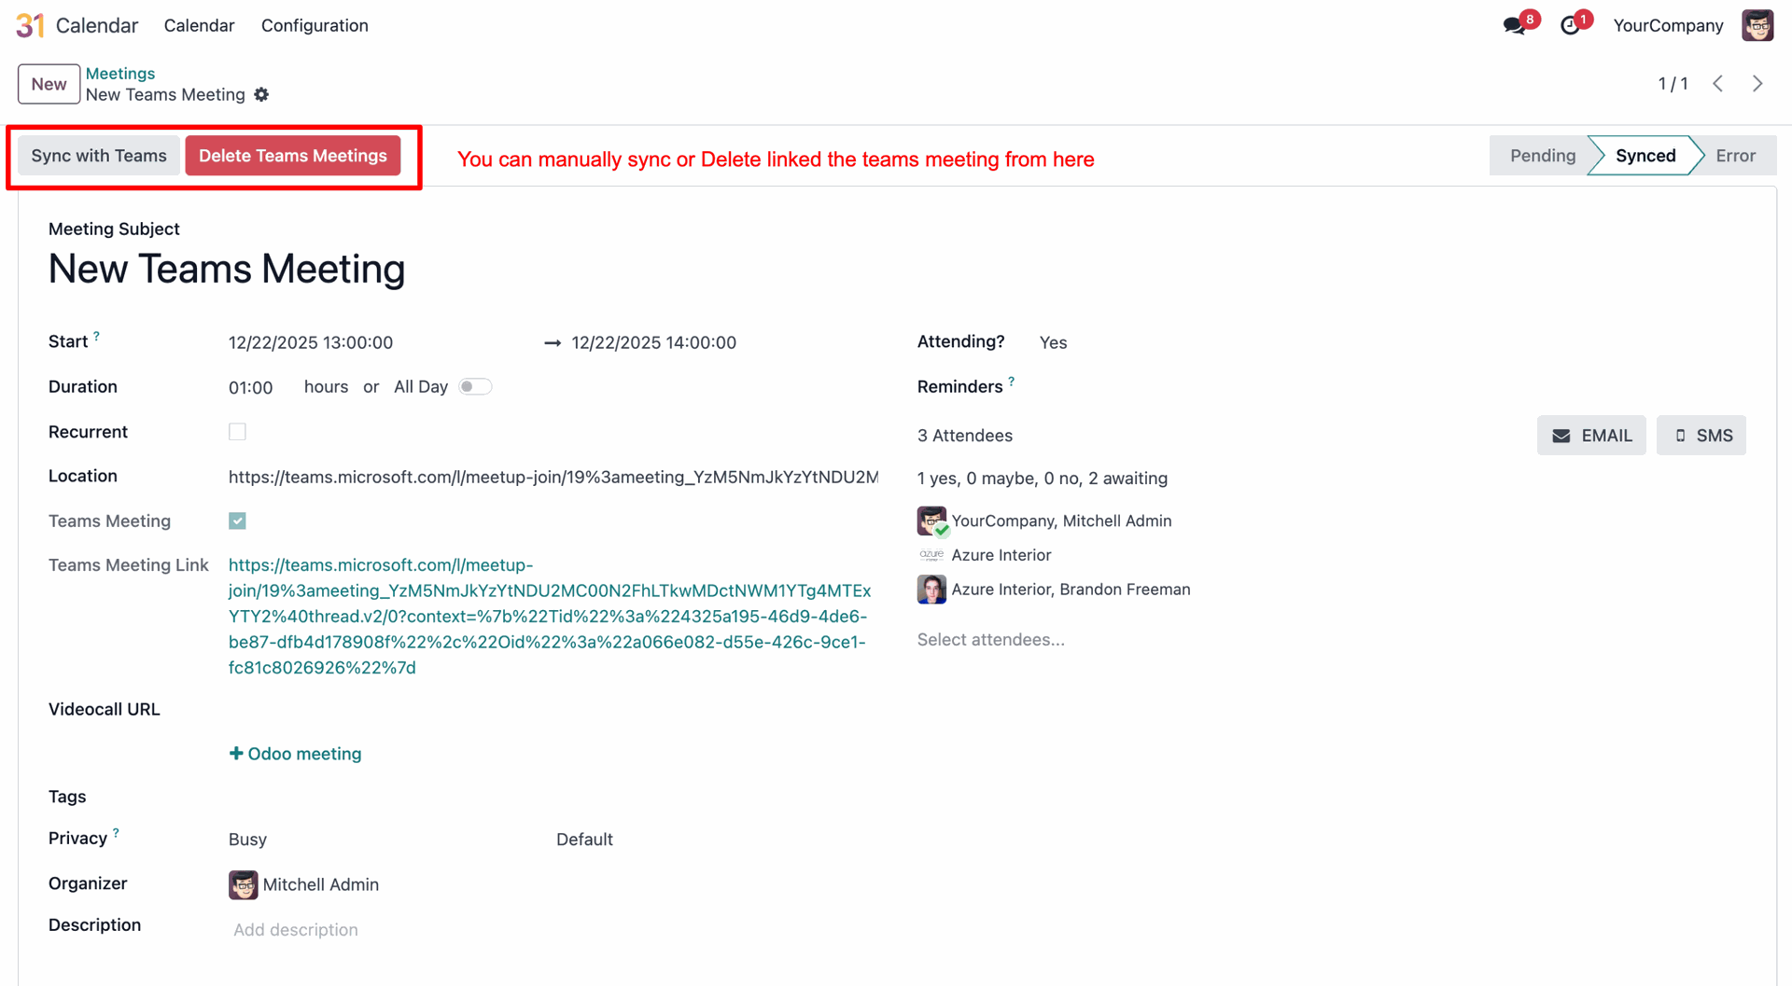Click the EMAIL attendees button
The height and width of the screenshot is (986, 1792).
point(1591,436)
